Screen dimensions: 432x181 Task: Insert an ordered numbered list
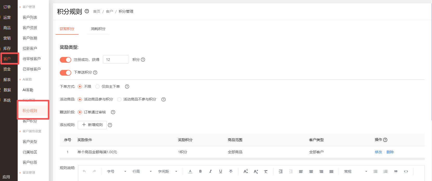386,171
